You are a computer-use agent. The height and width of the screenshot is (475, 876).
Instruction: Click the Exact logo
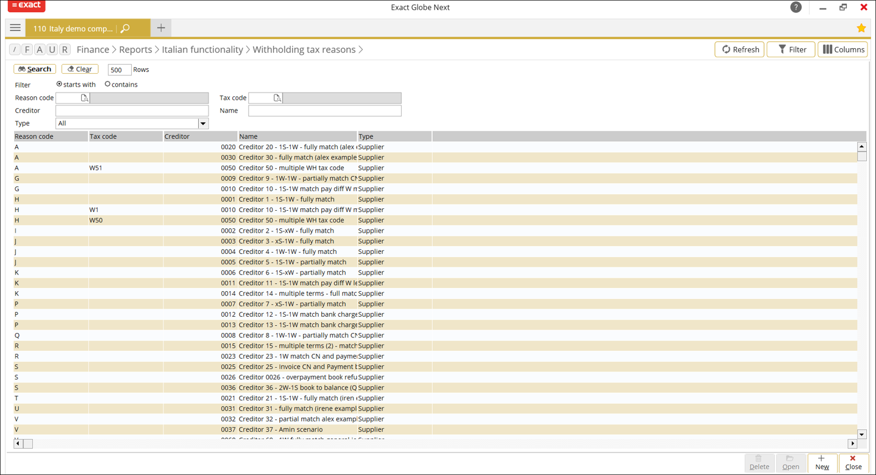[26, 5]
